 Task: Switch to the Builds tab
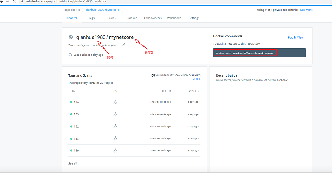tap(112, 18)
